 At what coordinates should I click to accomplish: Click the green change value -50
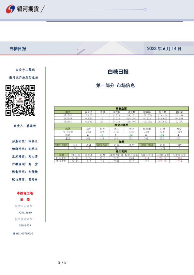162,135
